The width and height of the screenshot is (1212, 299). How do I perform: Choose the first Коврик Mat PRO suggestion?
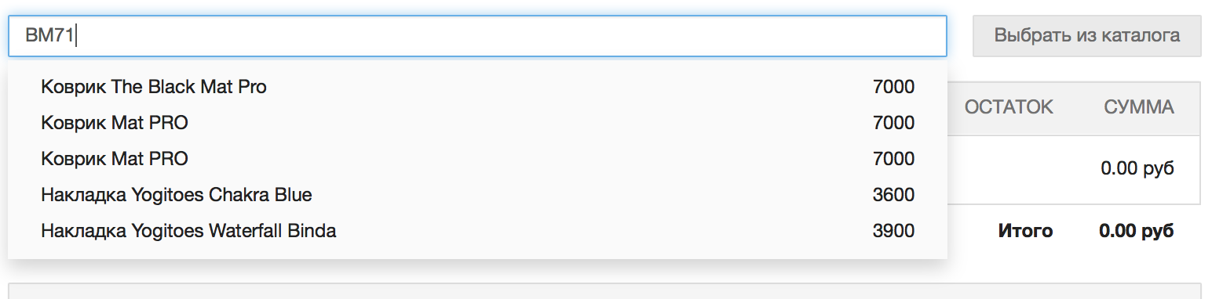pos(477,123)
